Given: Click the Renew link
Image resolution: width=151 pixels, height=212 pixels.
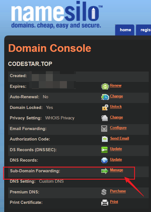Looking at the screenshot, I should coord(116,86).
